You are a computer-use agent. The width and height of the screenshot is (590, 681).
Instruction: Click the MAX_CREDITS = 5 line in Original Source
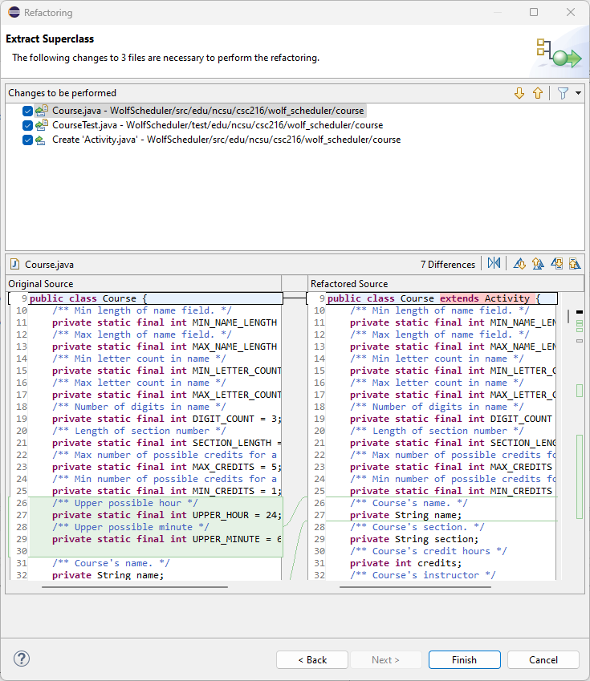167,467
